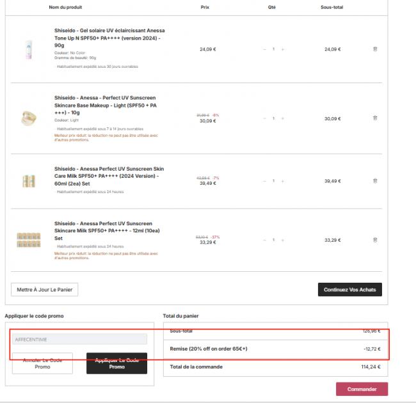Screen dimensions: 416x403
Task: Remove the Skincare Base Makeup Light item
Action: (375, 118)
